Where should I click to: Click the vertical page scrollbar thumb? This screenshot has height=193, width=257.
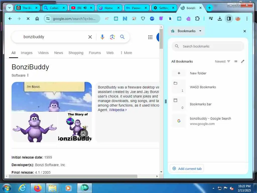161,39
